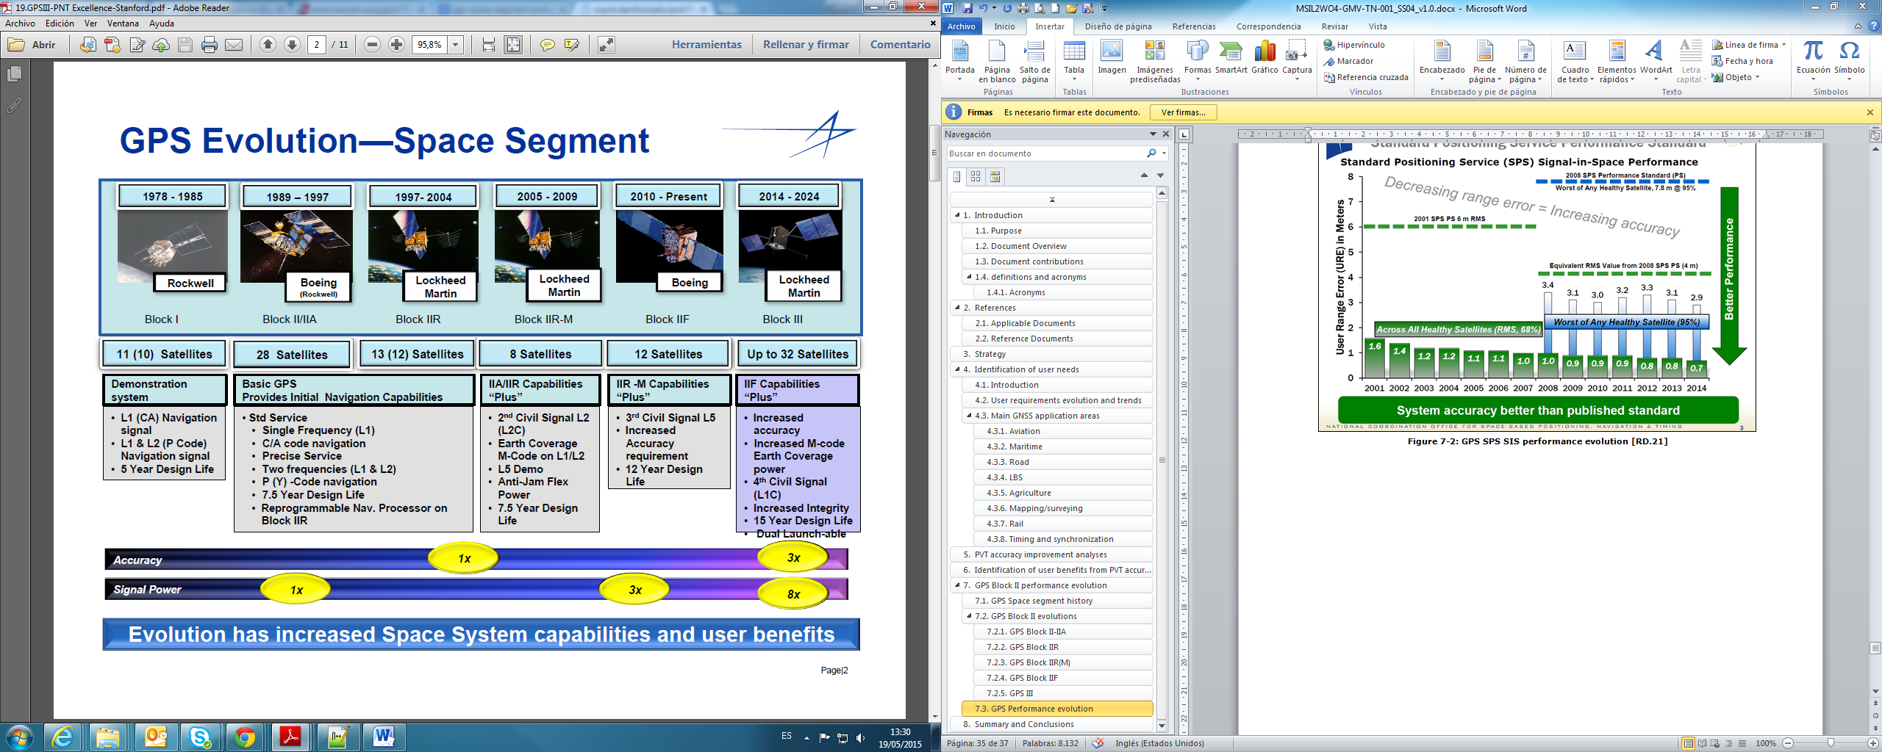Click the fit full page icon in Reader
This screenshot has height=752, width=1882.
[x=513, y=45]
